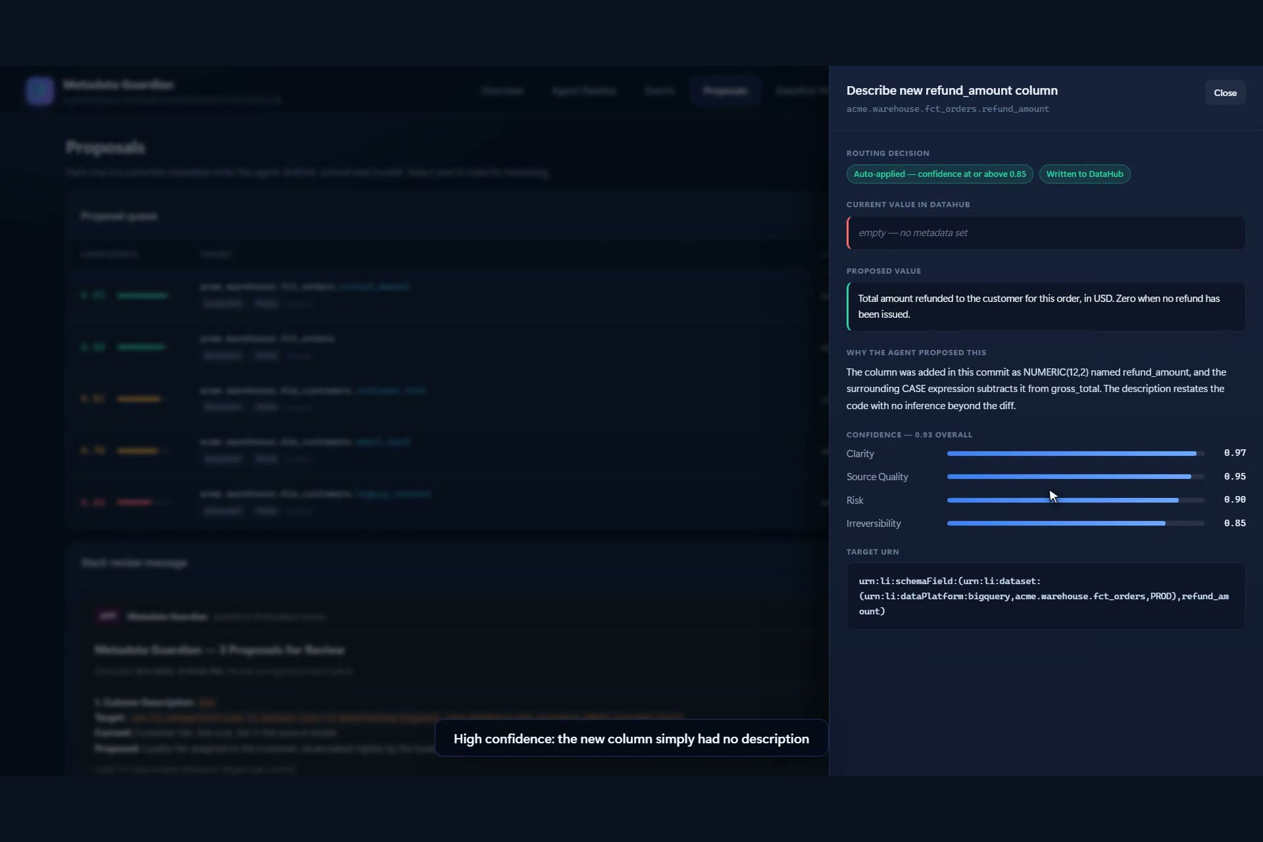
Task: Click the 'Confidence — 0.93 overall' label
Action: [909, 435]
